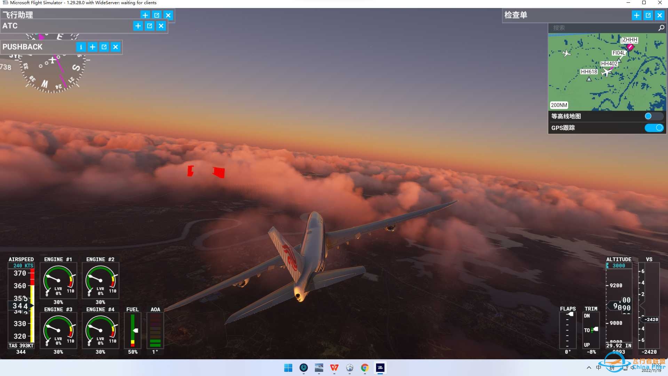Open the WPS Office taskbar icon
This screenshot has height=376, width=668.
tap(334, 368)
